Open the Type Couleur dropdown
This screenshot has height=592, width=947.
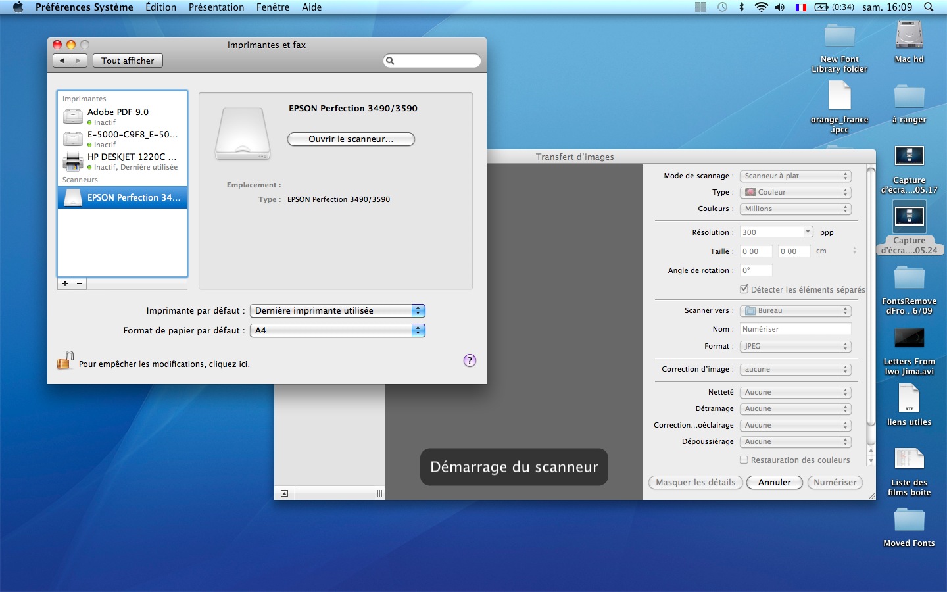pos(796,192)
